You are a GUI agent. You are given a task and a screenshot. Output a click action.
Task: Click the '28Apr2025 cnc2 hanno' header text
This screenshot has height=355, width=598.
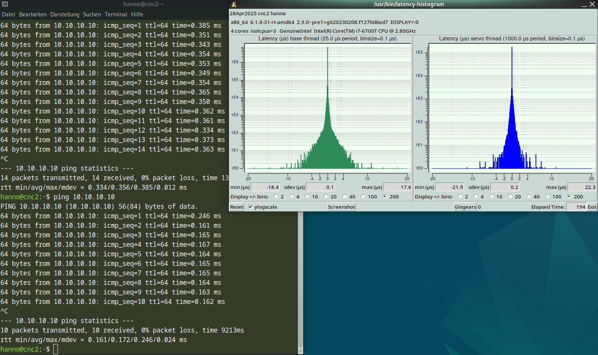coord(257,14)
